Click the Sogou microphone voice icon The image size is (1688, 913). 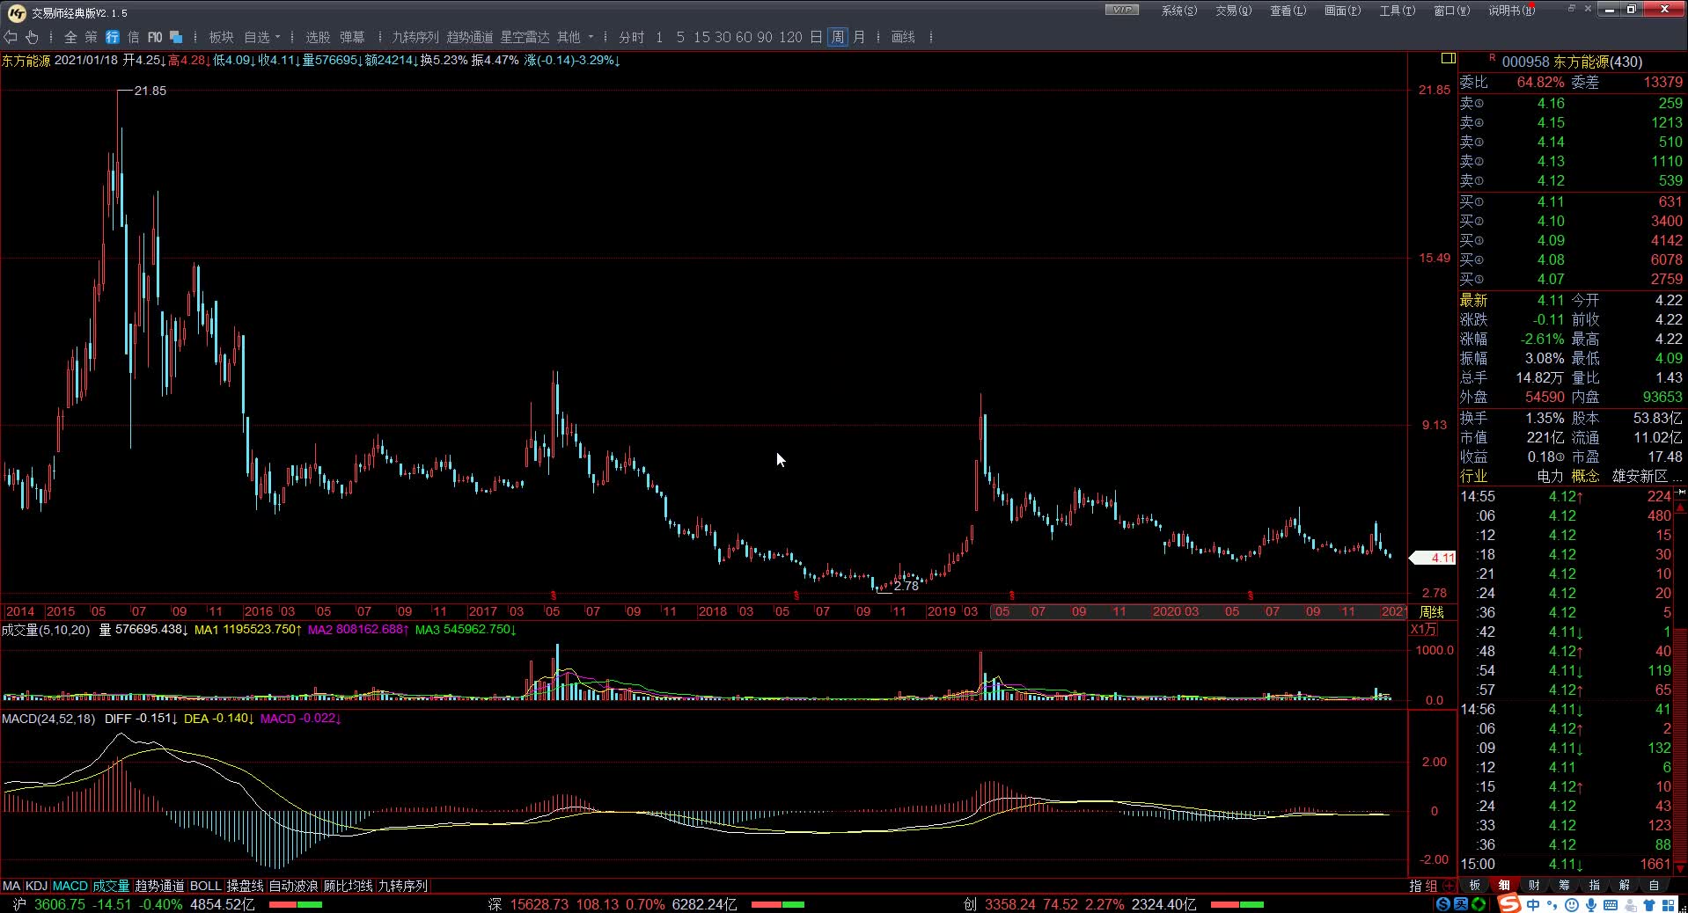click(x=1591, y=904)
